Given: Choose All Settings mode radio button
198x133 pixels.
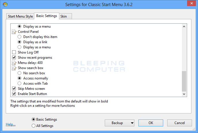Looking at the screenshot, I should tap(33, 126).
